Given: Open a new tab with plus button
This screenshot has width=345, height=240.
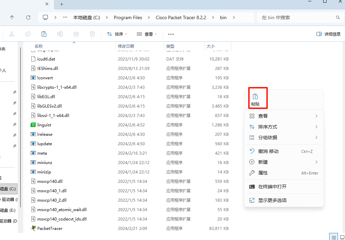Looking at the screenshot, I should (61, 4).
